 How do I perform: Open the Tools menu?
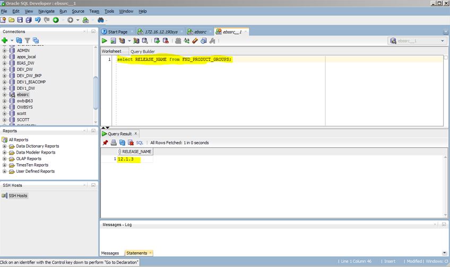click(109, 11)
